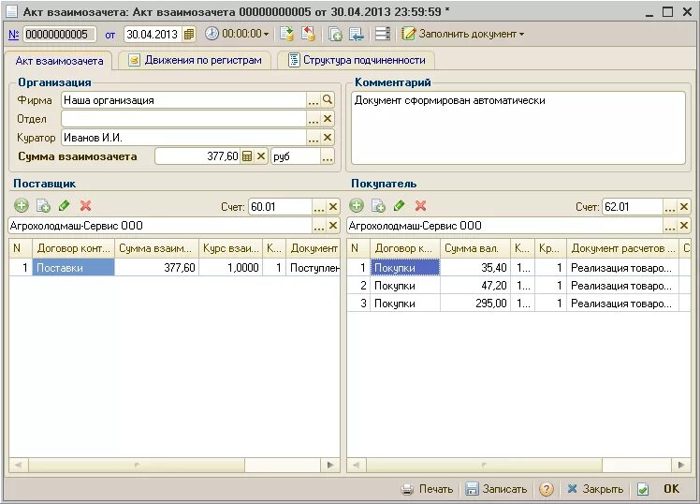This screenshot has width=700, height=504.
Task: Clear the Поставщик Агрохолодмаш-Сервис field
Action: pyautogui.click(x=333, y=226)
